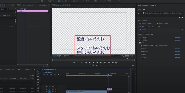Go to the In point
Viewport: 185px width, 93px height.
click(x=86, y=63)
